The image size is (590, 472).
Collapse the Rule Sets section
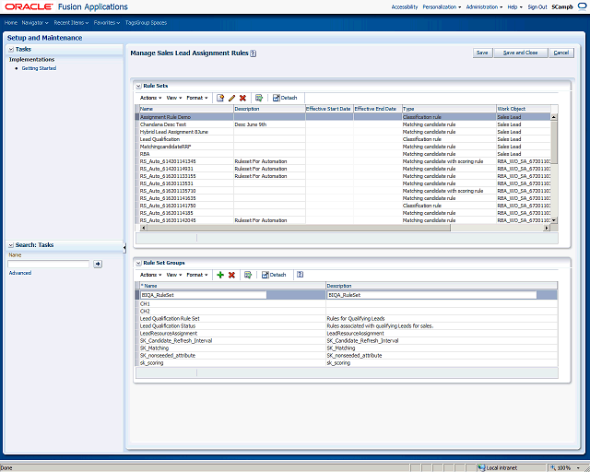(x=138, y=86)
